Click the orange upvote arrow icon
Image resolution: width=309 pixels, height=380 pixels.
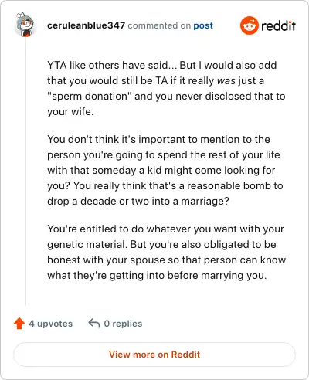(19, 324)
